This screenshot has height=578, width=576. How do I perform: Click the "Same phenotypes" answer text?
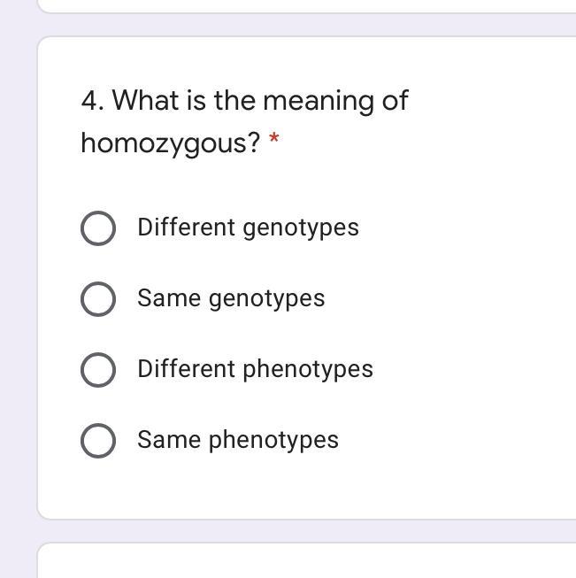237,440
